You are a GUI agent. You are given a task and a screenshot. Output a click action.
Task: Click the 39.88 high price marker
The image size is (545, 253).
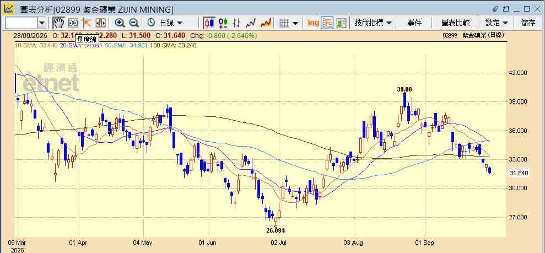coord(404,89)
